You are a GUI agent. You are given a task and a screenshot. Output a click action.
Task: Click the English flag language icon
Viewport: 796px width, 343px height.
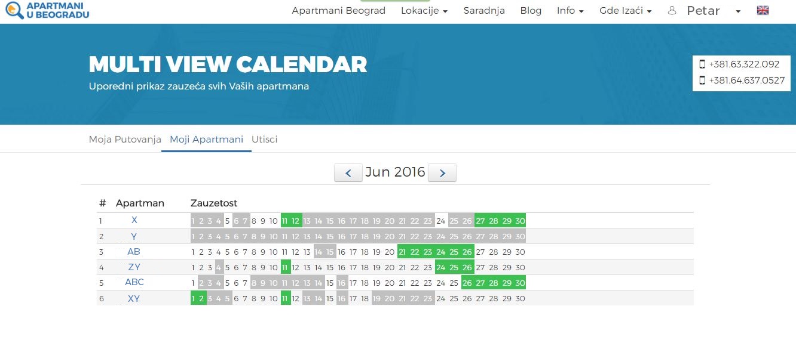click(x=763, y=10)
